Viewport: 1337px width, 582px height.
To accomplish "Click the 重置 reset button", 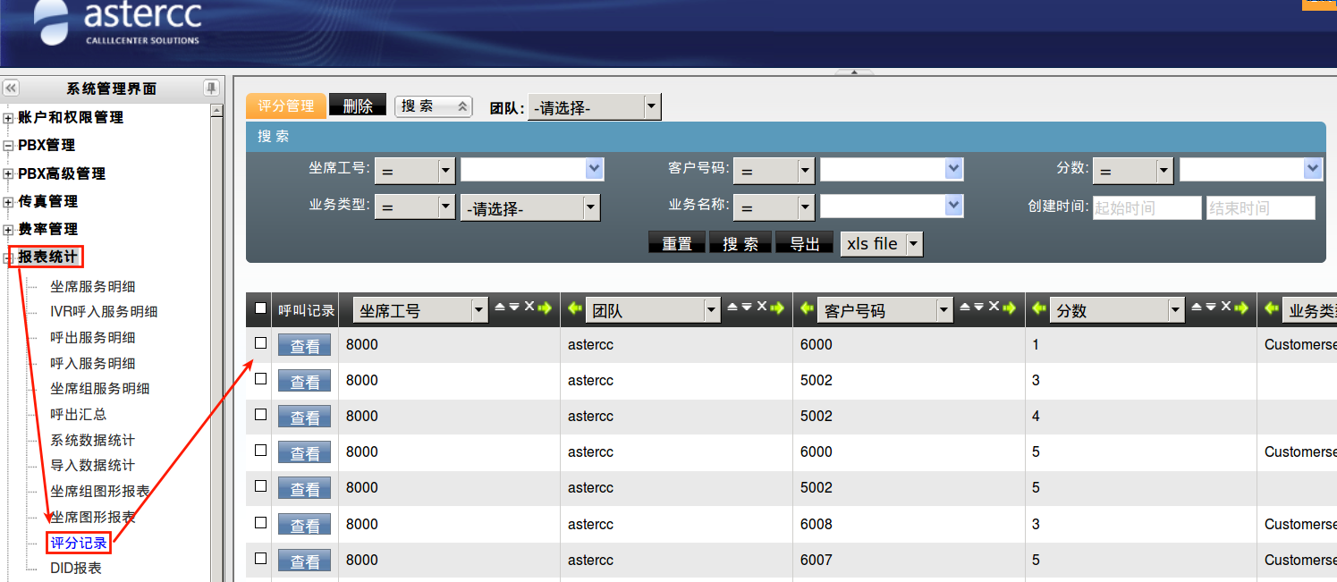I will (x=676, y=243).
